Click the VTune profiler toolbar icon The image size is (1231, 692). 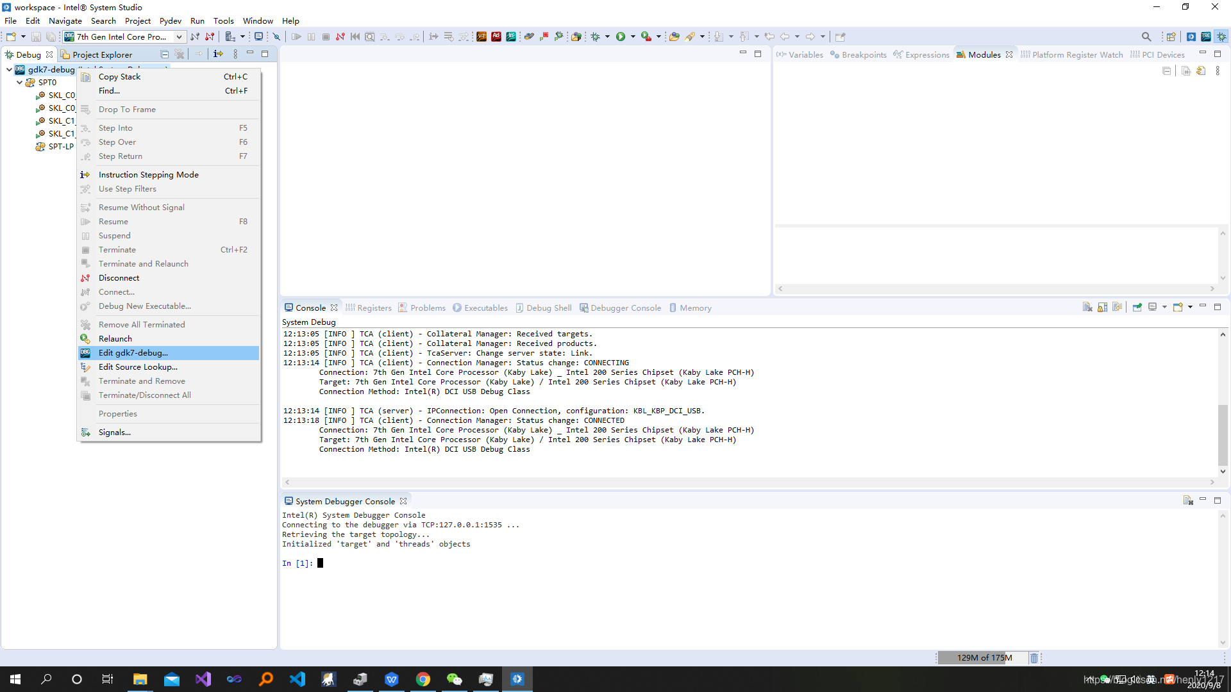point(482,37)
